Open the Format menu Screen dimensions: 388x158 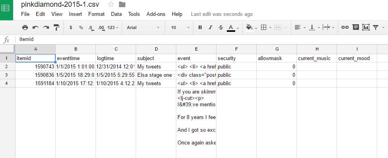point(97,14)
